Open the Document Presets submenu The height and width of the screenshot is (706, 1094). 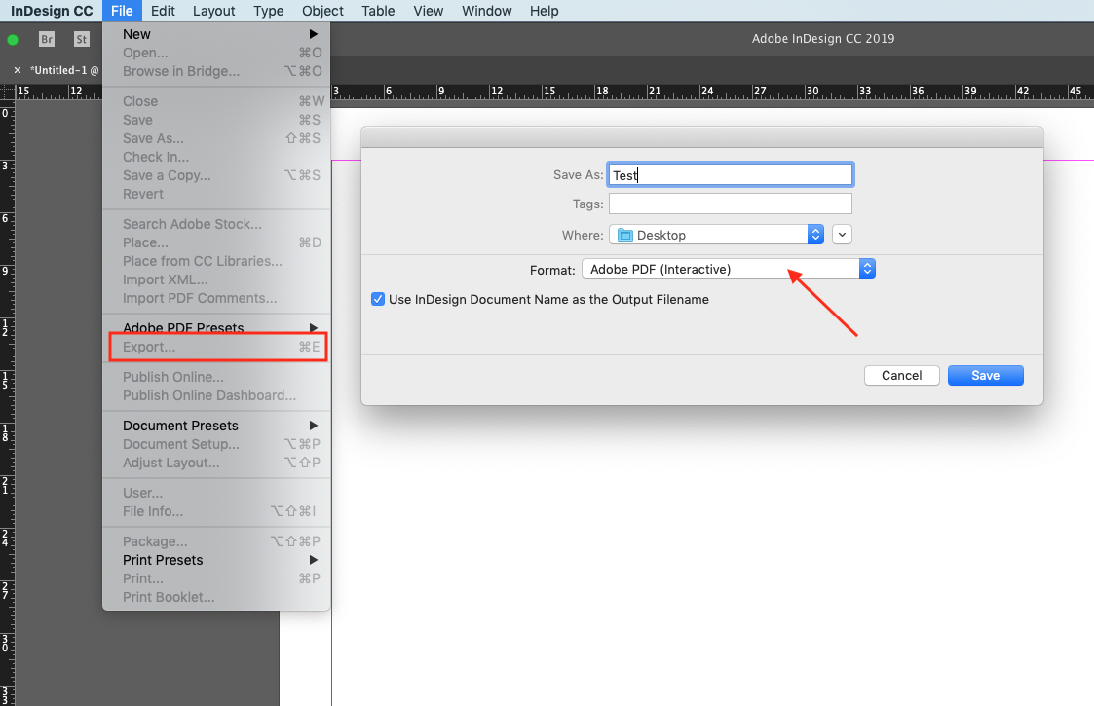click(216, 426)
